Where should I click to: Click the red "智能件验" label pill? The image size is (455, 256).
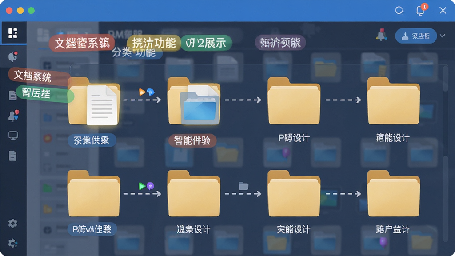coord(192,140)
